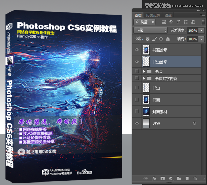Hide the 背景 layer
The width and height of the screenshot is (207, 185).
click(137, 123)
